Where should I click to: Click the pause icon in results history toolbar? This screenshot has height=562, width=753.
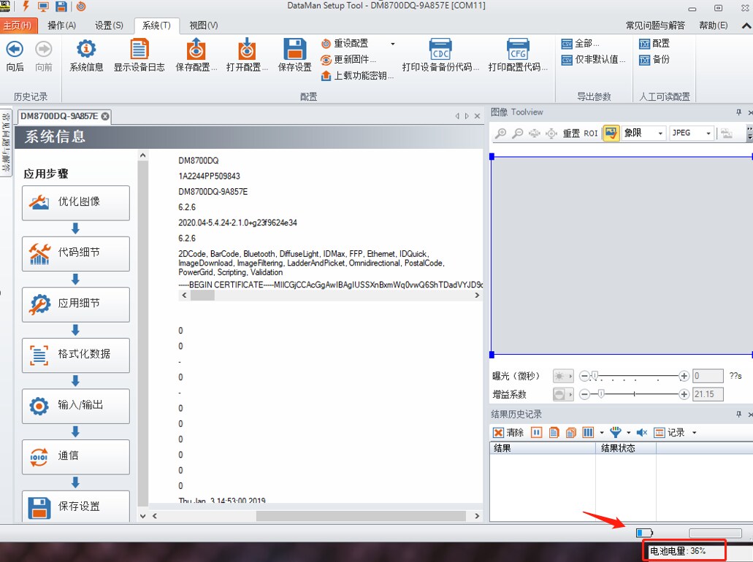click(536, 433)
